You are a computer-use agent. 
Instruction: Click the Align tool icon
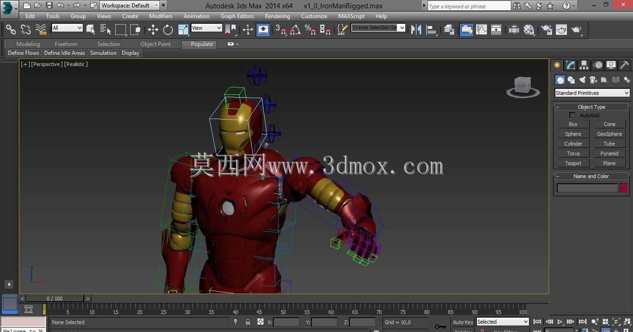[x=432, y=30]
